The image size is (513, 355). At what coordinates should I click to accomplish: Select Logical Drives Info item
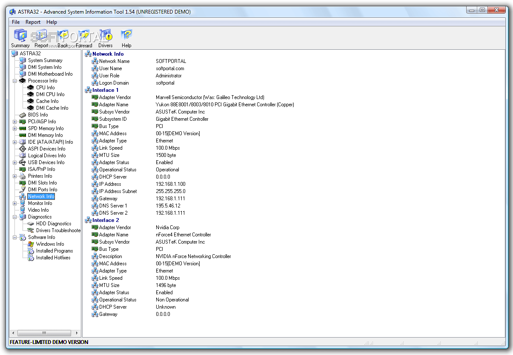tap(47, 156)
